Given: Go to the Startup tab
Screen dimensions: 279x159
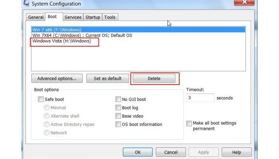Looking at the screenshot, I should click(93, 17).
